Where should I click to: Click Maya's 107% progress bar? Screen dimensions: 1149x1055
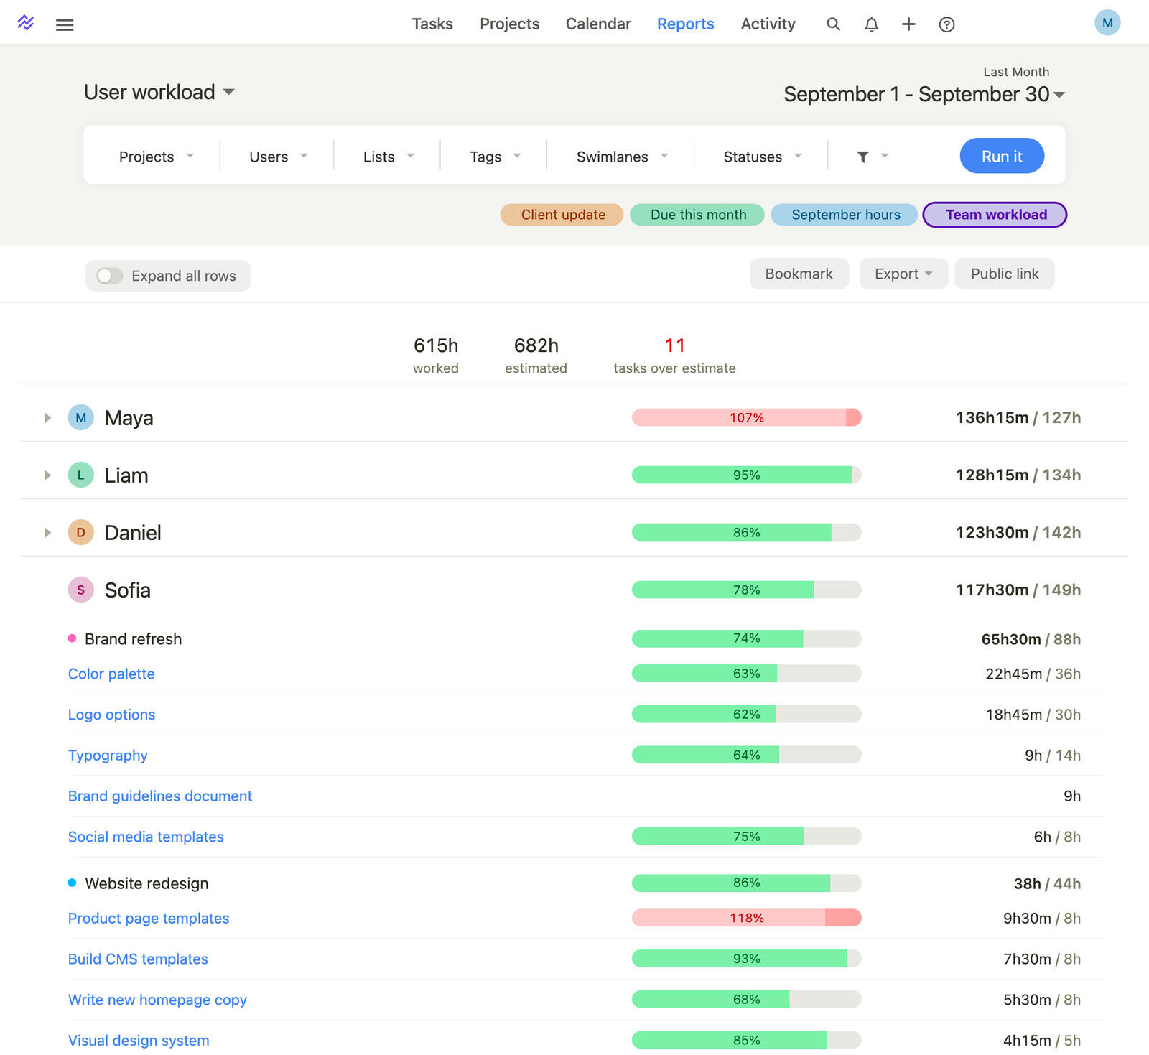pyautogui.click(x=746, y=417)
